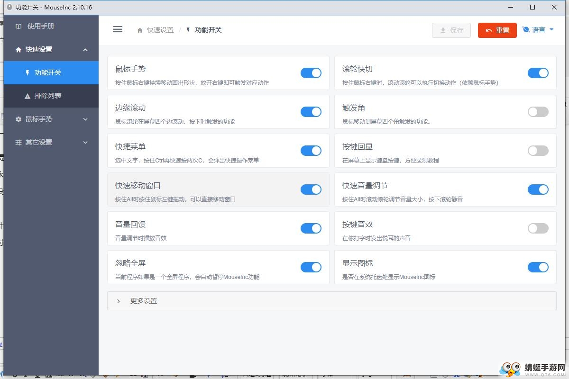This screenshot has width=569, height=379.
Task: Click the lightning icon beside 功能开关 breadcrumb
Action: [188, 30]
